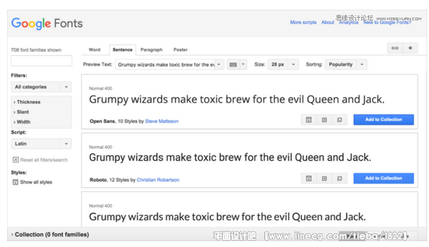Switch to the Paragraph tab
429x247 pixels.
pyautogui.click(x=151, y=50)
